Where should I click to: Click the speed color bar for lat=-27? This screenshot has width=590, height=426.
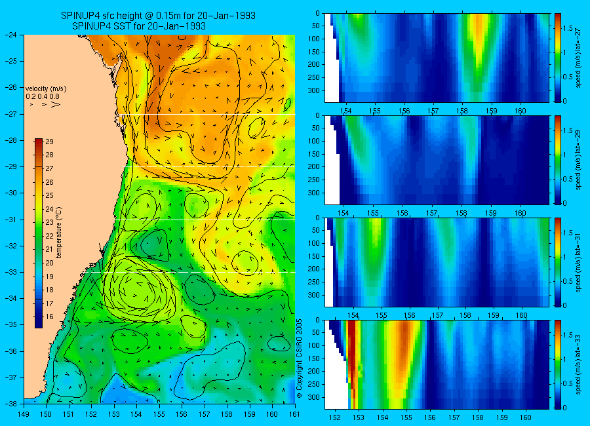coord(558,58)
